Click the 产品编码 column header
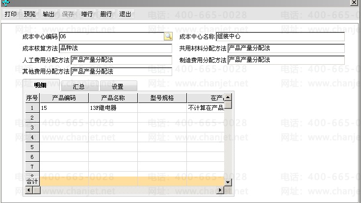 64,98
